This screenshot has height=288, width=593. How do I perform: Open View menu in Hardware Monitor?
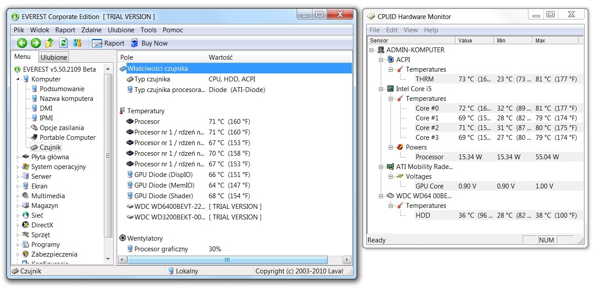[411, 30]
